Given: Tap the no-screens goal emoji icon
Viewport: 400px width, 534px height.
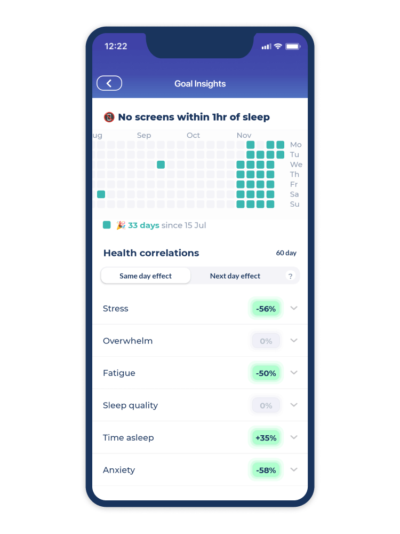Looking at the screenshot, I should coord(109,117).
